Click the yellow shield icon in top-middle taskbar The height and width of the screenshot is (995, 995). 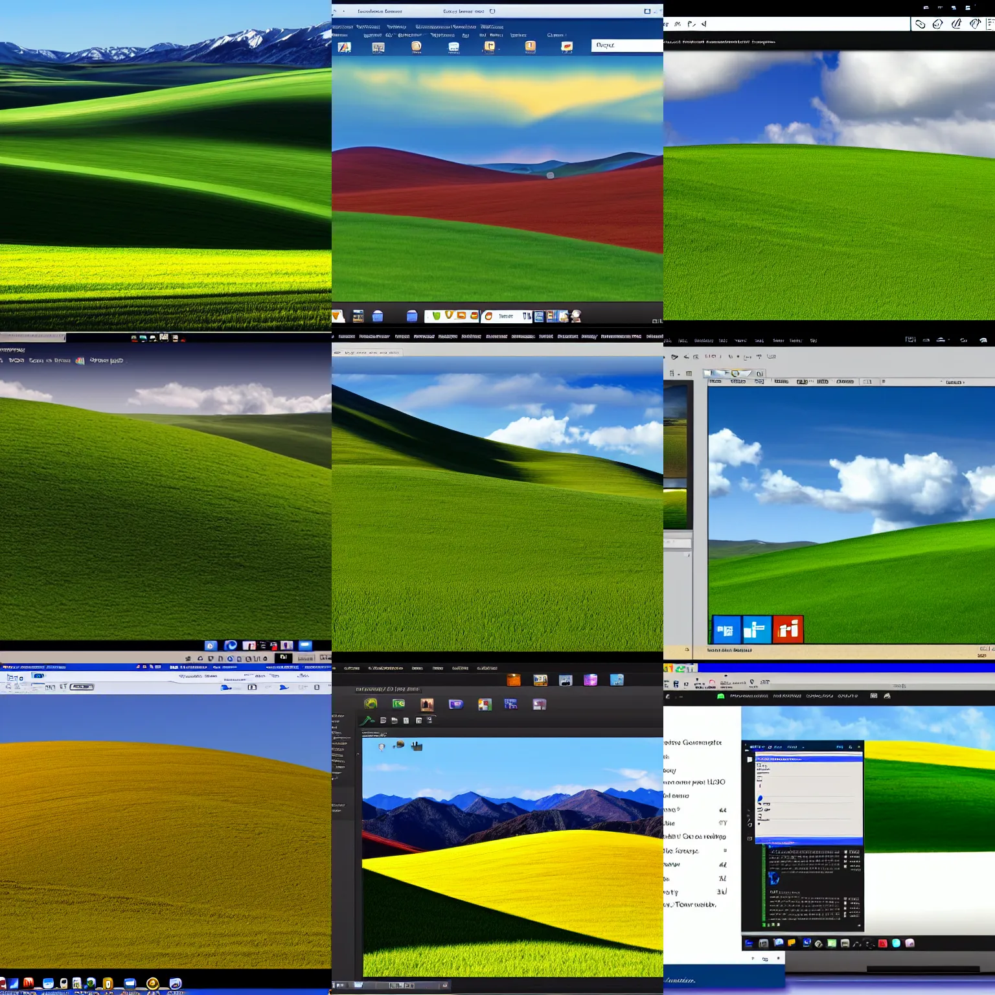pyautogui.click(x=448, y=315)
